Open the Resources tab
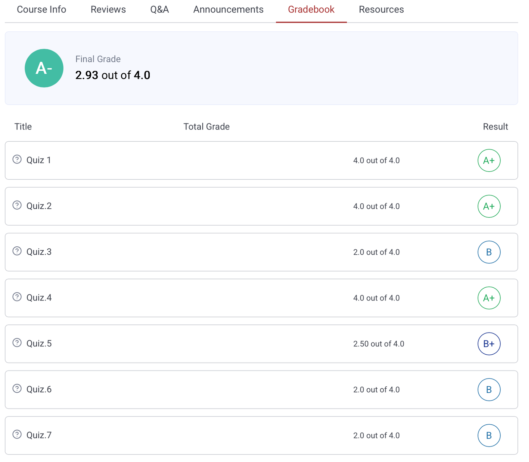 tap(381, 10)
